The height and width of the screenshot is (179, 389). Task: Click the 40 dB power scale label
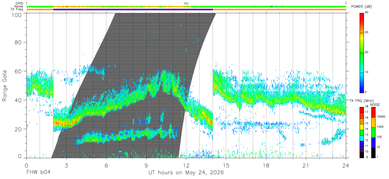[x=367, y=12]
